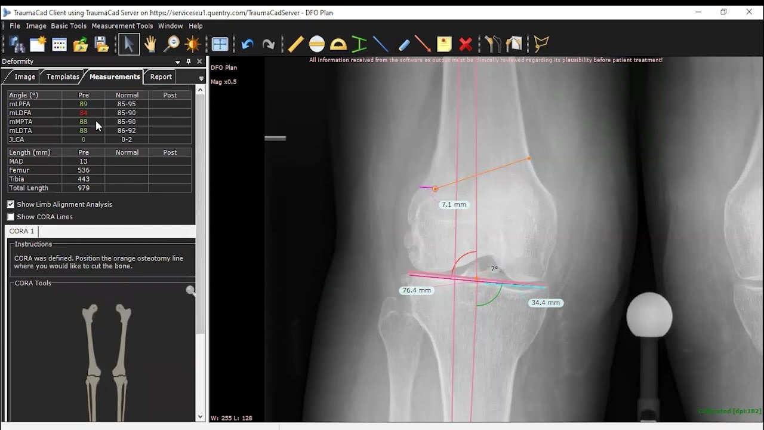Close the Deformity panel

pos(199,62)
